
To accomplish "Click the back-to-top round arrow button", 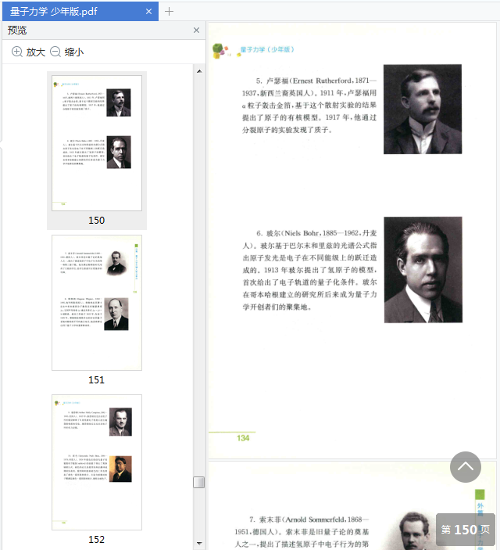I will (x=466, y=467).
